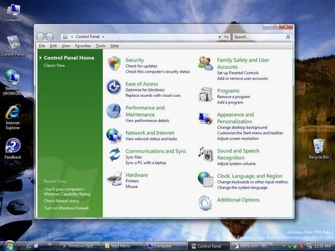Open the Tools menu

pos(100,46)
